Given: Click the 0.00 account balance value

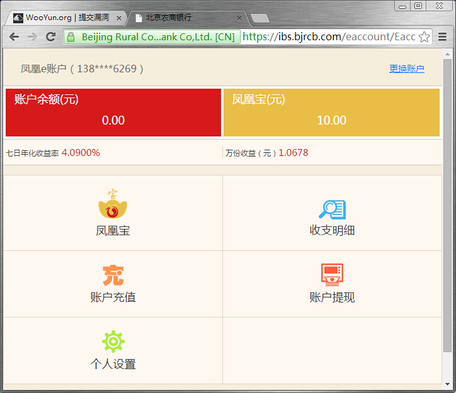Looking at the screenshot, I should 113,120.
